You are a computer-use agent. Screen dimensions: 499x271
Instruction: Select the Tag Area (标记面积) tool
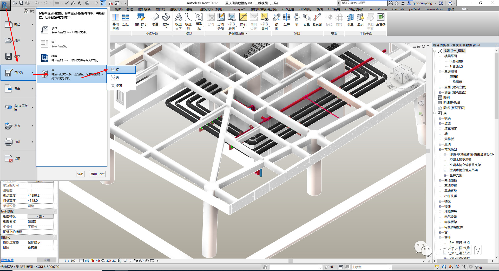[265, 22]
